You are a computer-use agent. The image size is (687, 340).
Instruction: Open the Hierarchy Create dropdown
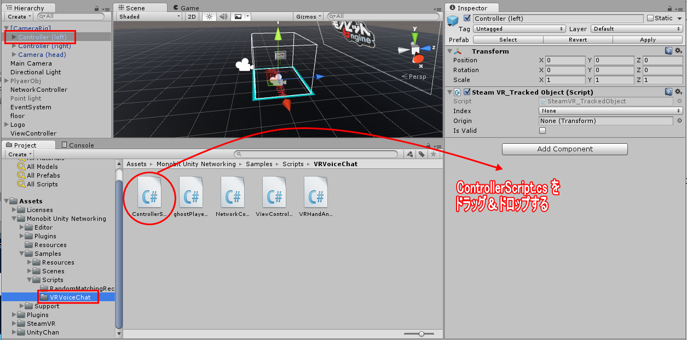tap(19, 16)
